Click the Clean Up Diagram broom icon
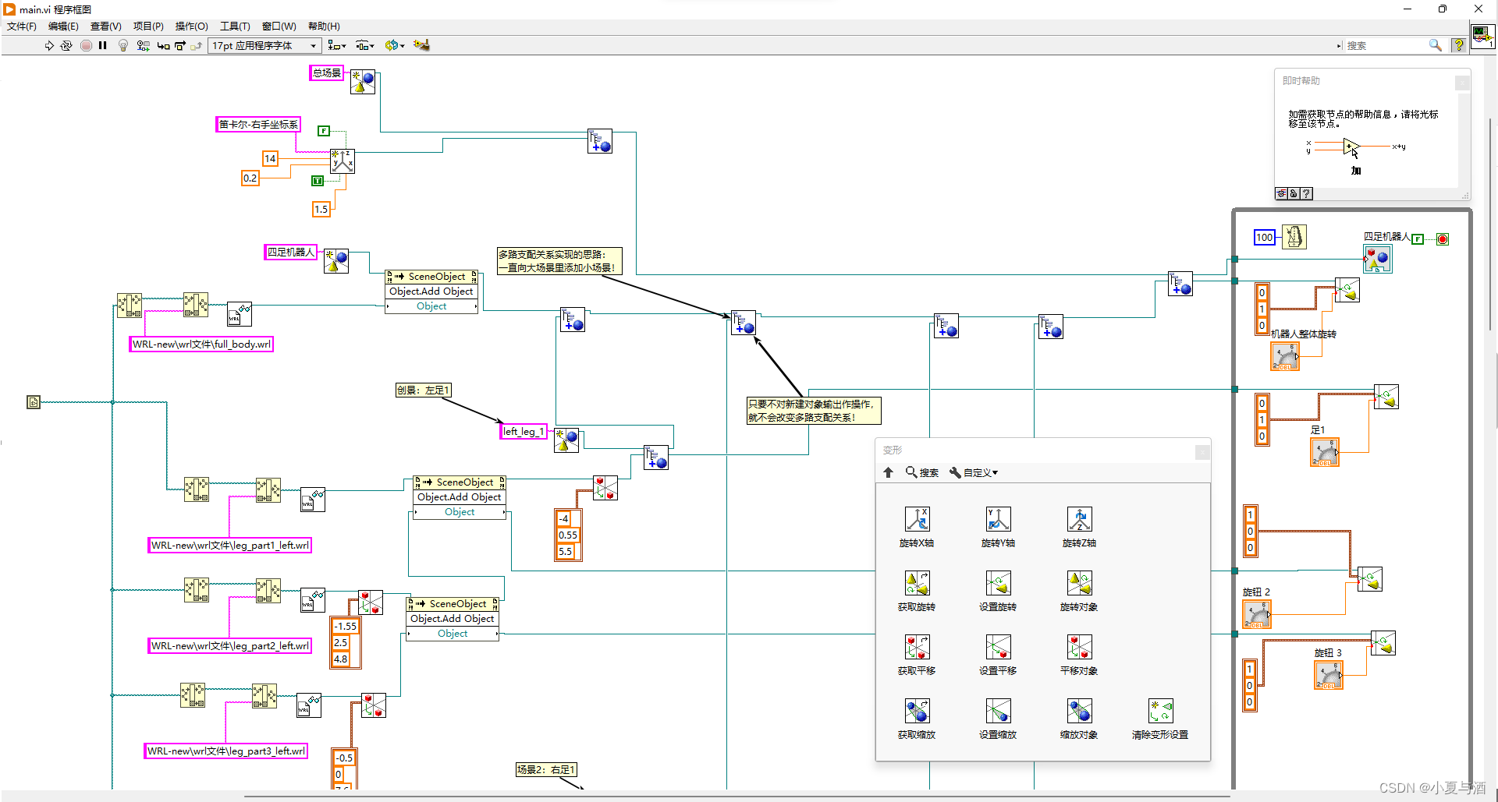Screen dimensions: 1498x802 pyautogui.click(x=421, y=45)
